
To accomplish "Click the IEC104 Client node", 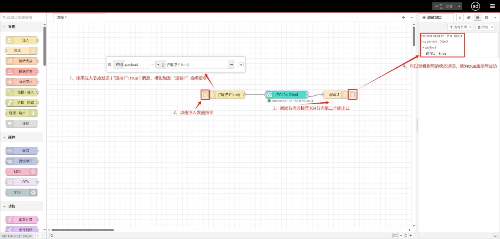I will click(286, 94).
